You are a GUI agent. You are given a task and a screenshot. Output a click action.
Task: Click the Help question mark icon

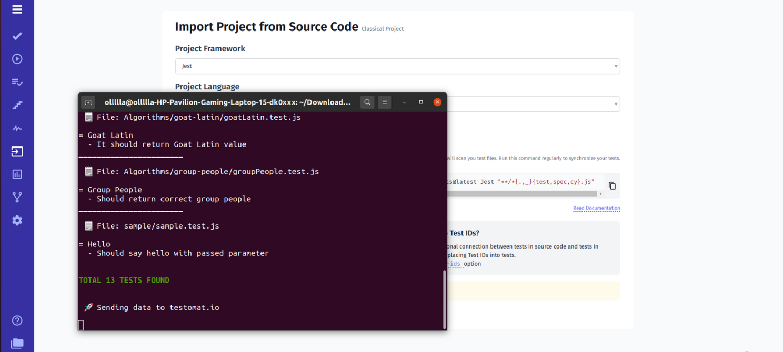click(x=16, y=320)
